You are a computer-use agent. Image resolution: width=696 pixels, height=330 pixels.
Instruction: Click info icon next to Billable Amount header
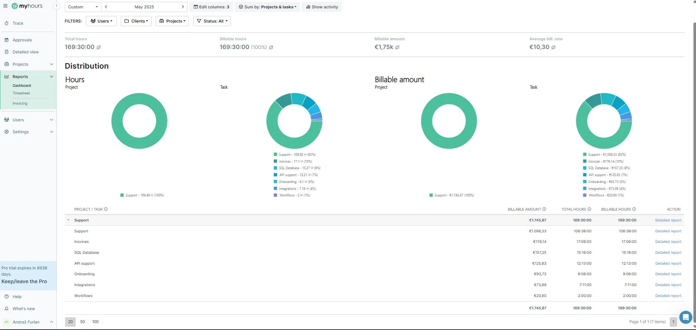click(544, 209)
